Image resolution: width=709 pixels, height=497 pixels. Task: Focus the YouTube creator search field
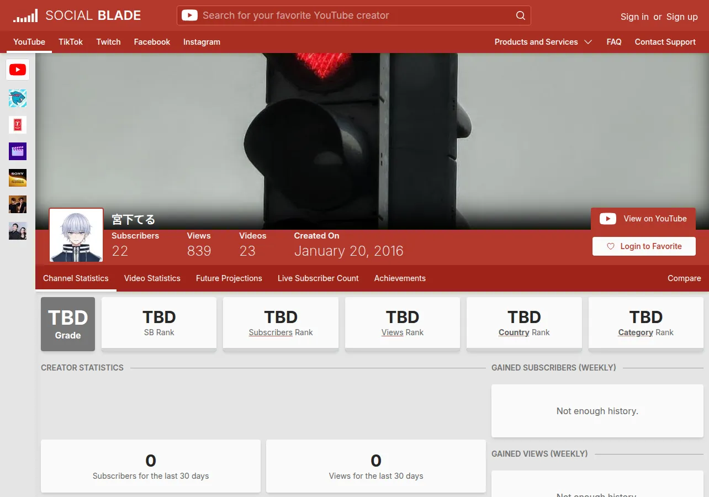pos(353,15)
